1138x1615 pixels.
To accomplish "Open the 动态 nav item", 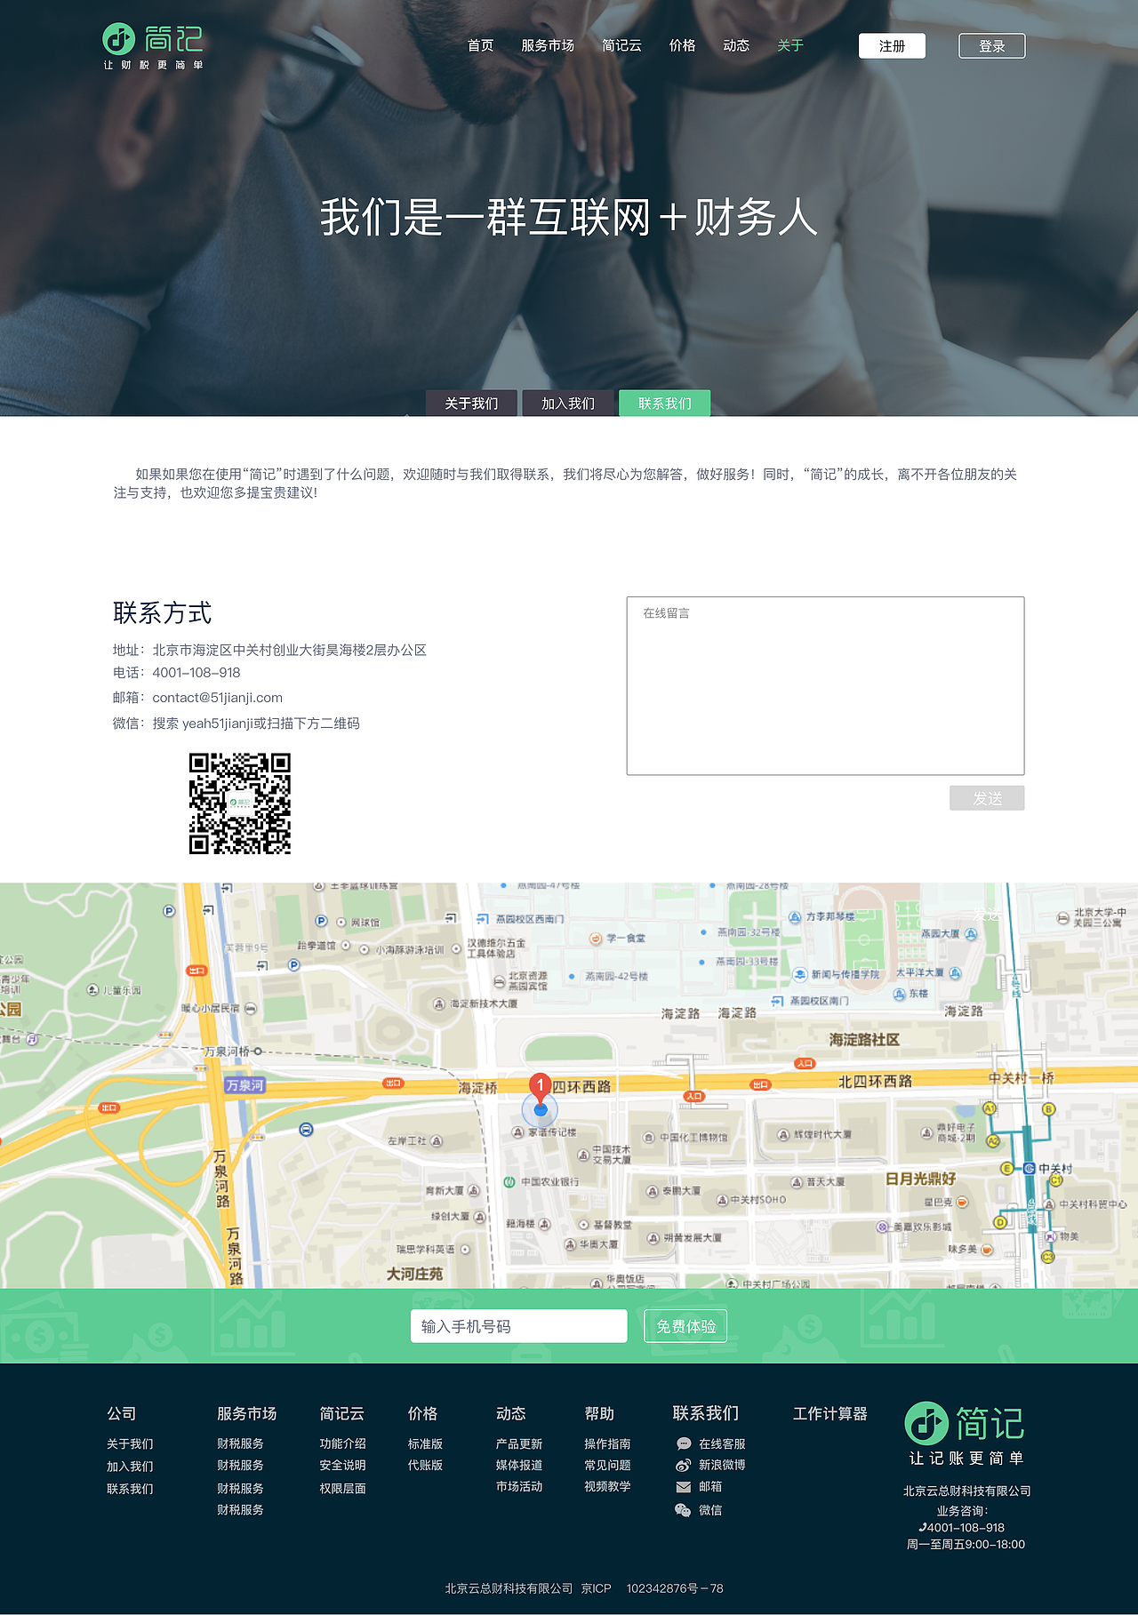I will (x=736, y=45).
